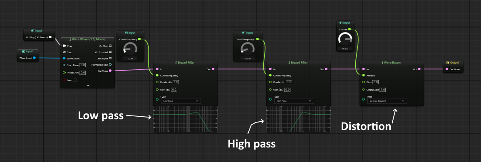Click the On Looped output trigger pin
Viewport: 481px width, 162px height.
(110, 59)
